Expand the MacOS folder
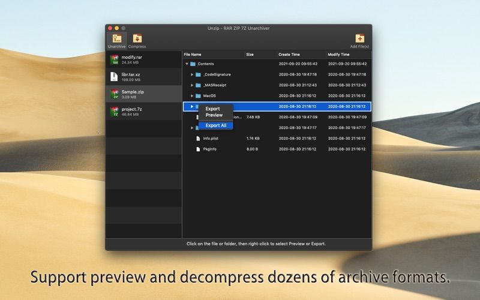The image size is (480, 300). click(192, 96)
